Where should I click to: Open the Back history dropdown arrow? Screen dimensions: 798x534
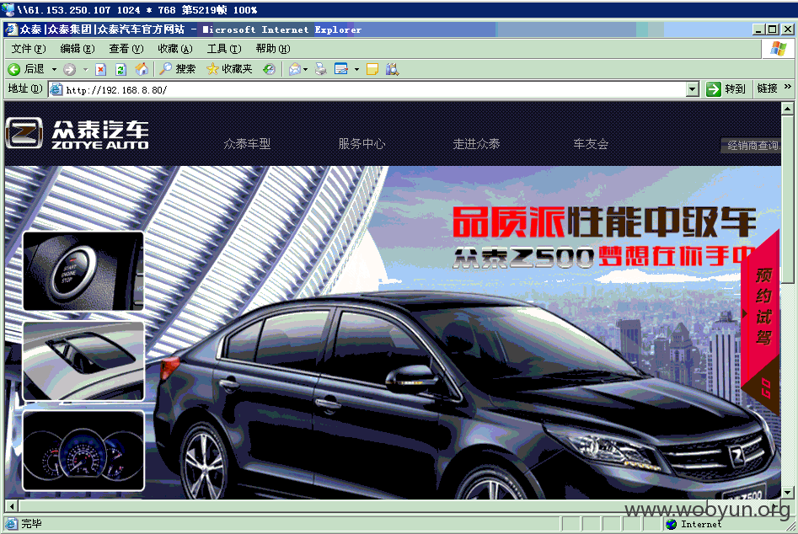pyautogui.click(x=54, y=69)
